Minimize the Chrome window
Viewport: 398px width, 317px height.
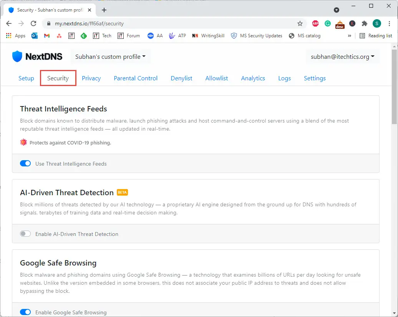coord(353,6)
